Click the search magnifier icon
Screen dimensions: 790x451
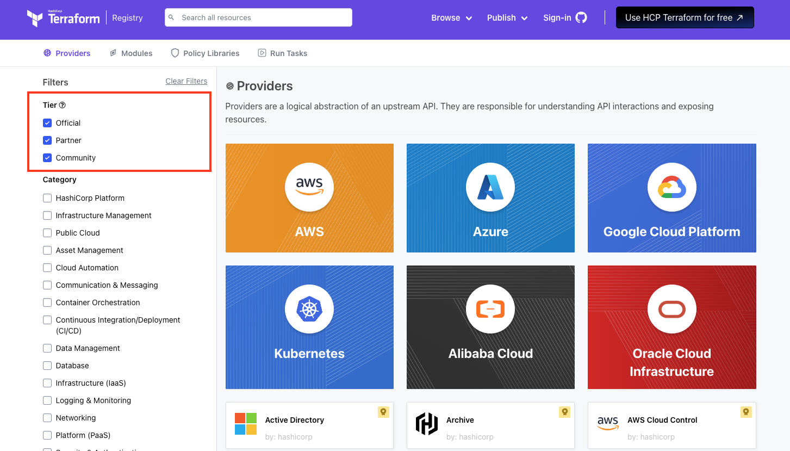[x=171, y=17]
